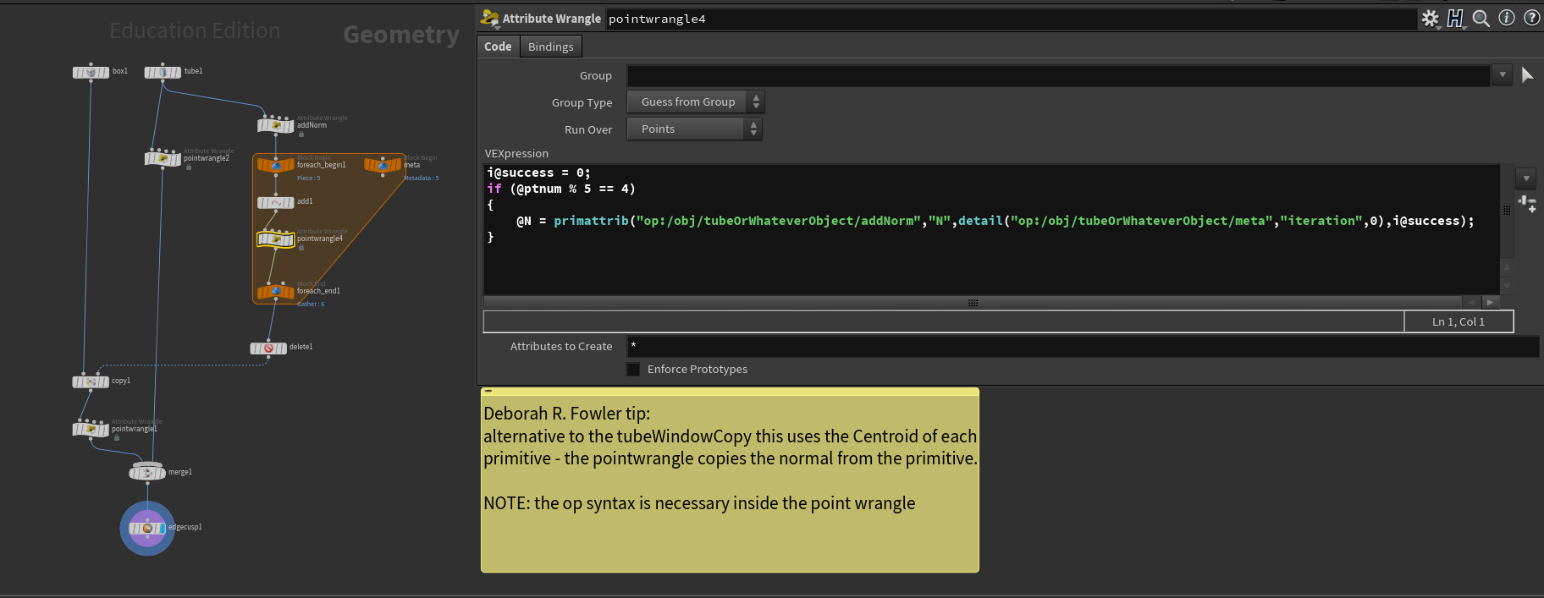Screen dimensions: 1544x598
Task: Open the node info icon
Action: pyautogui.click(x=1507, y=18)
